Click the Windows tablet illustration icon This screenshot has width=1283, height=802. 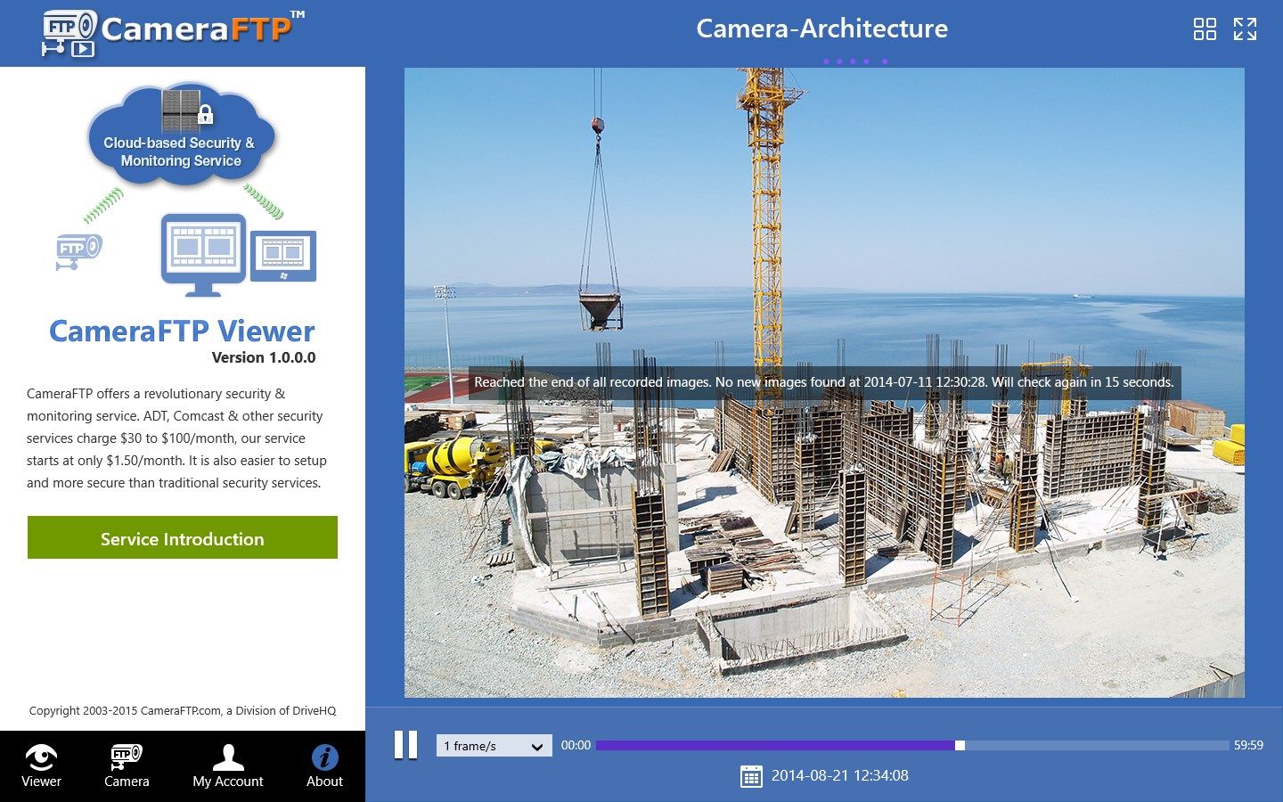(283, 256)
